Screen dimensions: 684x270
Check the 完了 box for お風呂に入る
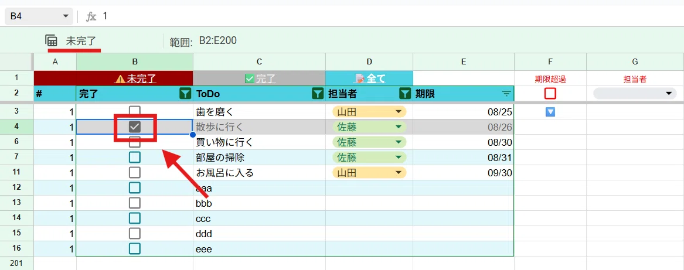click(135, 173)
